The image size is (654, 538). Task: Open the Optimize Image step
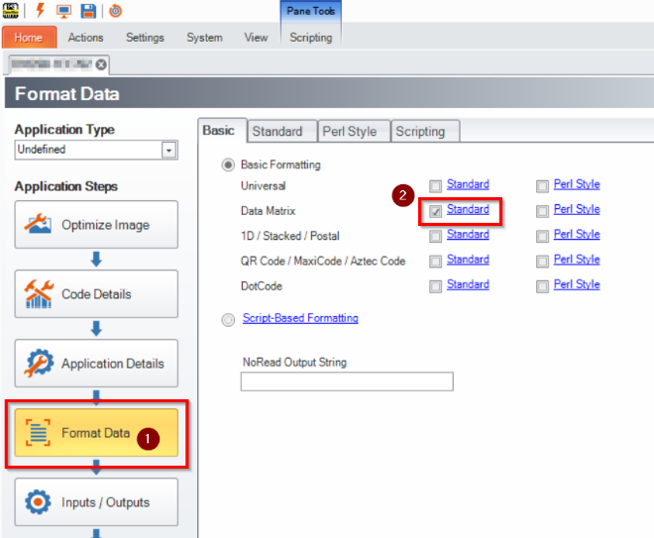tap(95, 225)
